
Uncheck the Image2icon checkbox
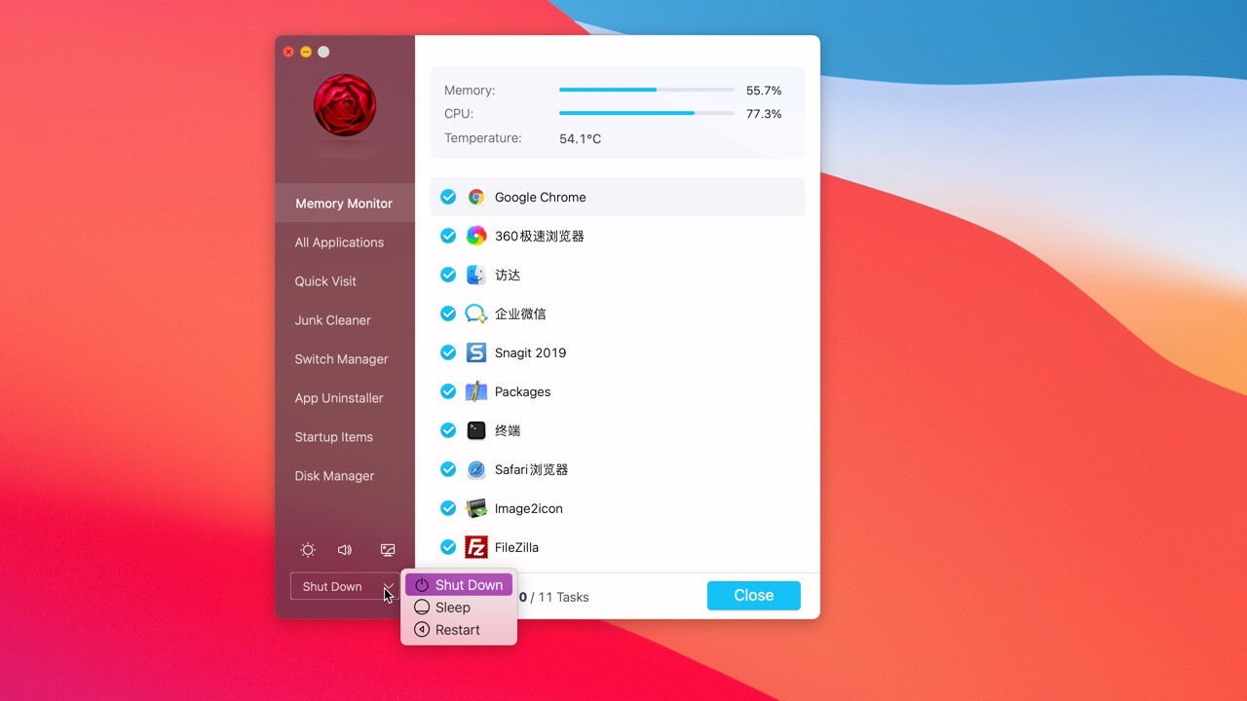coord(448,508)
